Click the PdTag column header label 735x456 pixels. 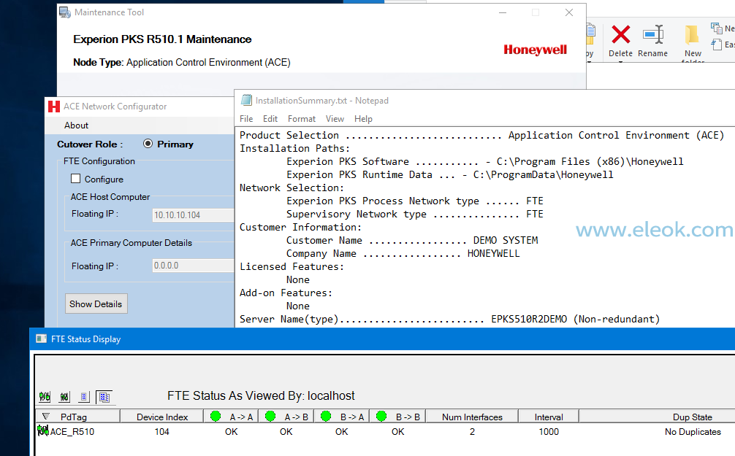74,417
